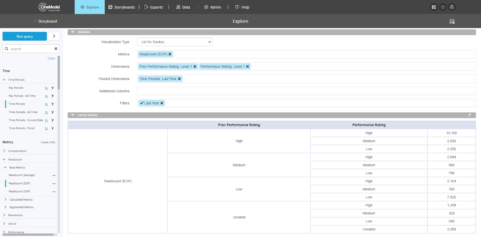Expand the Compensation metrics group

4,151
